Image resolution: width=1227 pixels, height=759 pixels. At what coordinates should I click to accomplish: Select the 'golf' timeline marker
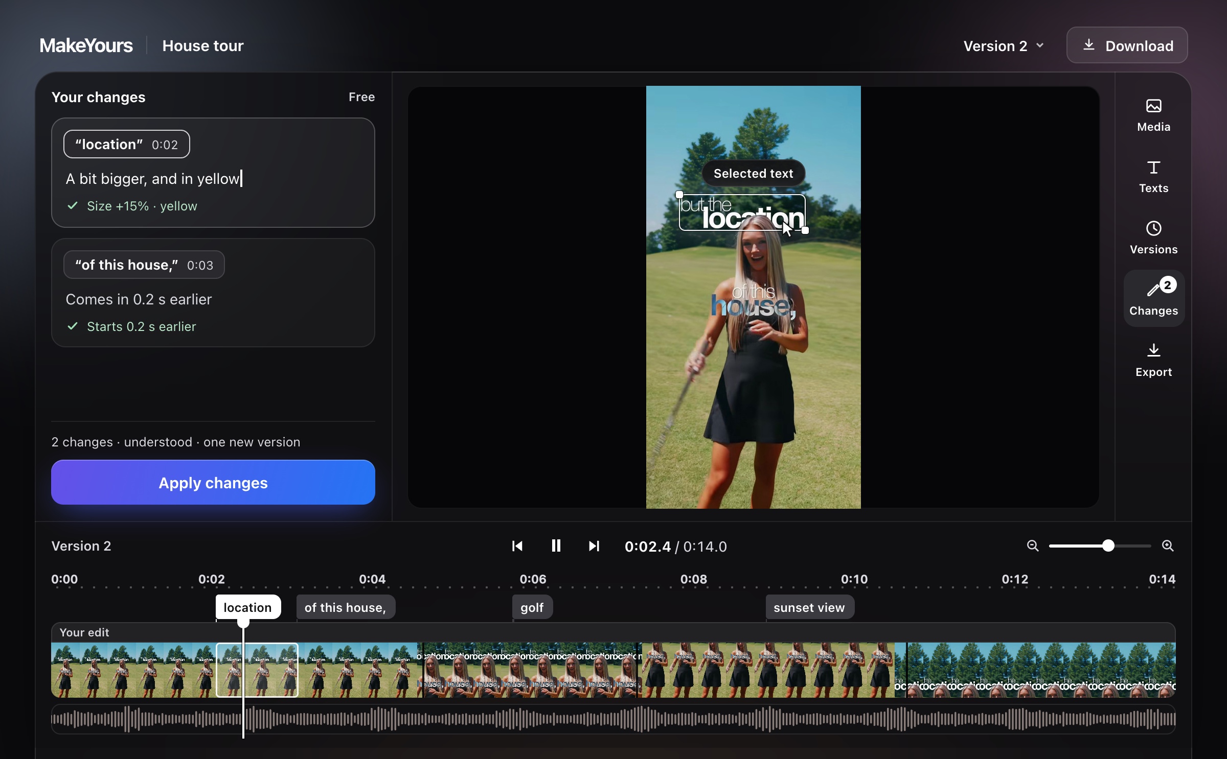(x=532, y=607)
